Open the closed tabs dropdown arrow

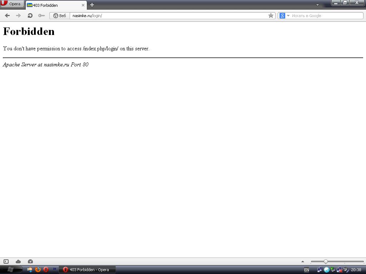pos(317,5)
